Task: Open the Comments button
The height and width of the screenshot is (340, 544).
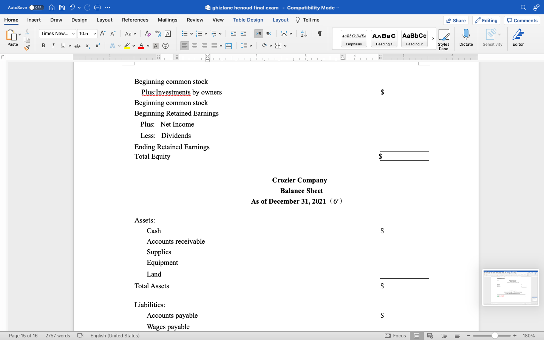Action: click(x=522, y=20)
